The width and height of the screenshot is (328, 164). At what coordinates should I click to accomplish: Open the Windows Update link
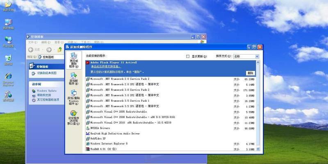point(47,91)
